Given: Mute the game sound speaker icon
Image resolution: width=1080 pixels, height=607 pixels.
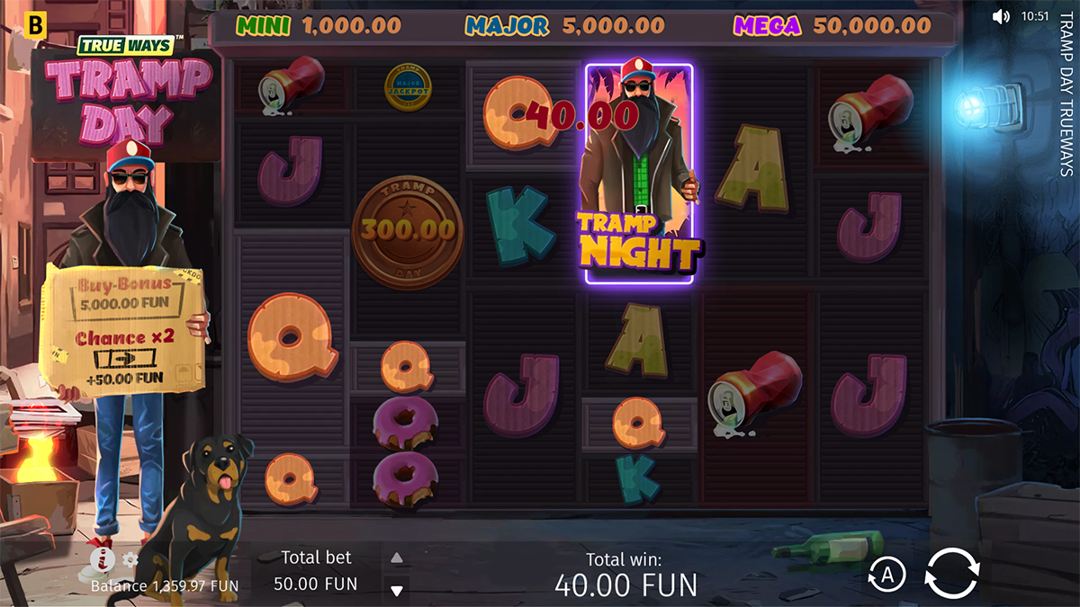Looking at the screenshot, I should tap(1001, 16).
